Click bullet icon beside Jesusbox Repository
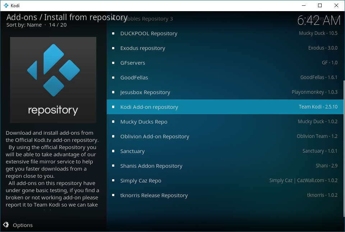Screen dimensions: 345x232 113,92
